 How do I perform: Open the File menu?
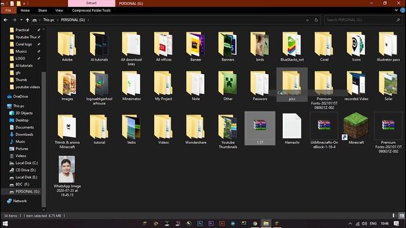(8, 10)
